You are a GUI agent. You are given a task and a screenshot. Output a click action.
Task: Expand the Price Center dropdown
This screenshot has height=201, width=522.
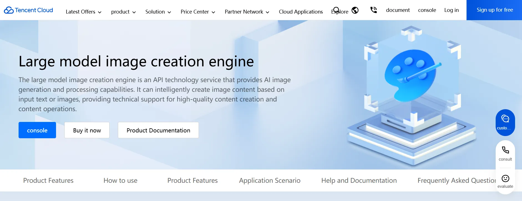coord(198,12)
